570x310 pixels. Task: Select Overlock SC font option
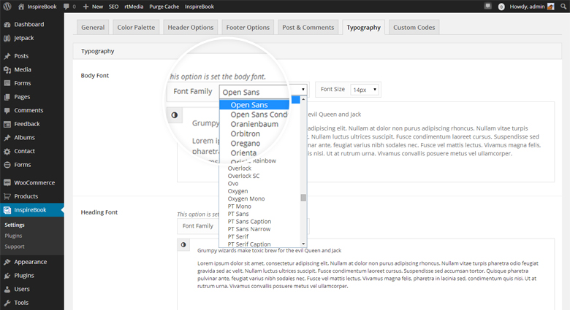[243, 176]
